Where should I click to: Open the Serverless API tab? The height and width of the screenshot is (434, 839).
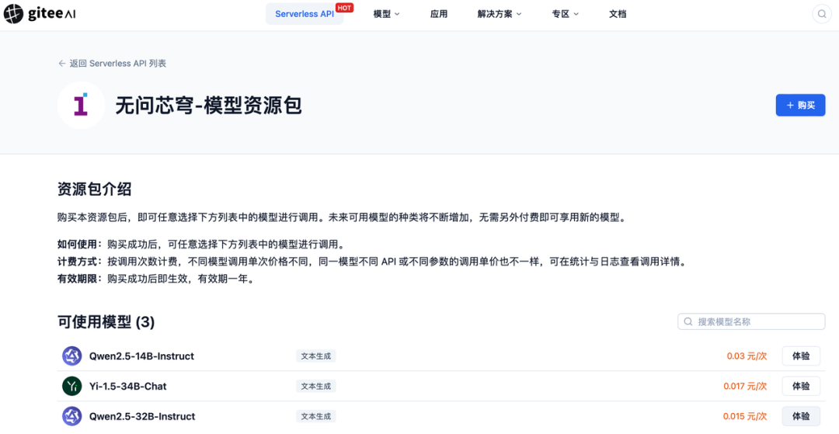pos(305,14)
